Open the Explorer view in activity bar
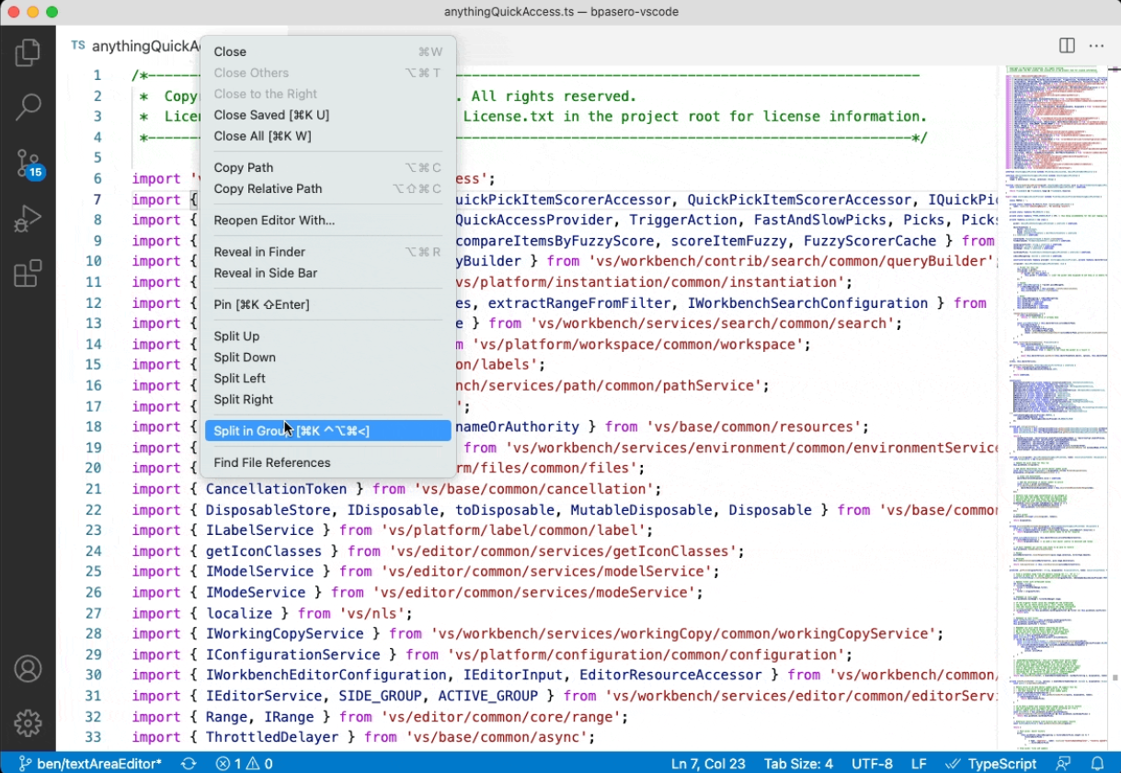Viewport: 1121px width, 773px height. pos(28,51)
